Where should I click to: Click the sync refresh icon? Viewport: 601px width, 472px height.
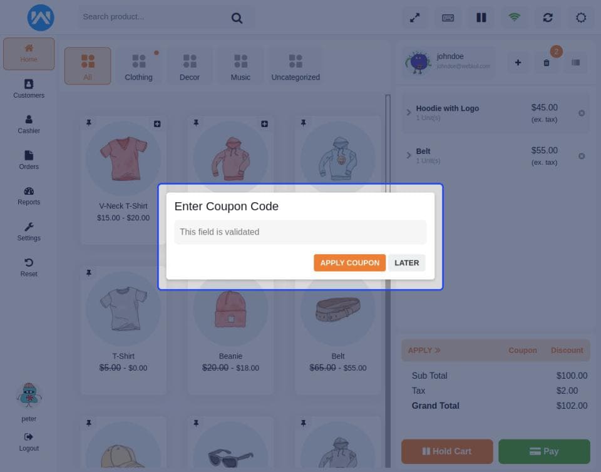(x=548, y=18)
